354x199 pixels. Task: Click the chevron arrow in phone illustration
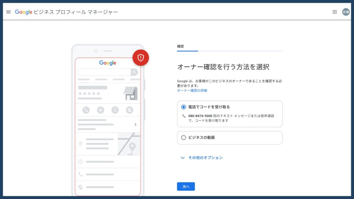[136, 124]
